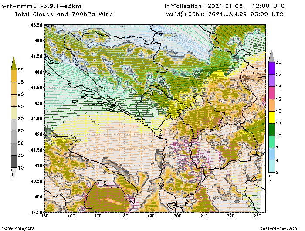Screen dimensions: 305x231
Task: Click the 20E longitude label
Action: coord(177,216)
